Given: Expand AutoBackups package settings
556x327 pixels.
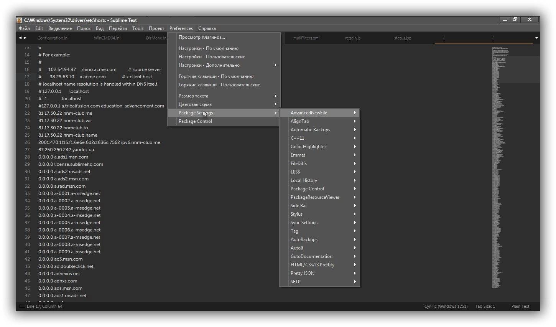Looking at the screenshot, I should 319,239.
